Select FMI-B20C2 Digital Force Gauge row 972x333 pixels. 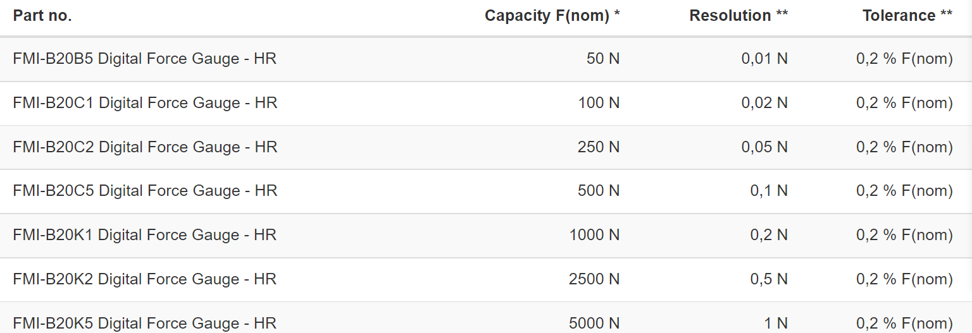(486, 147)
